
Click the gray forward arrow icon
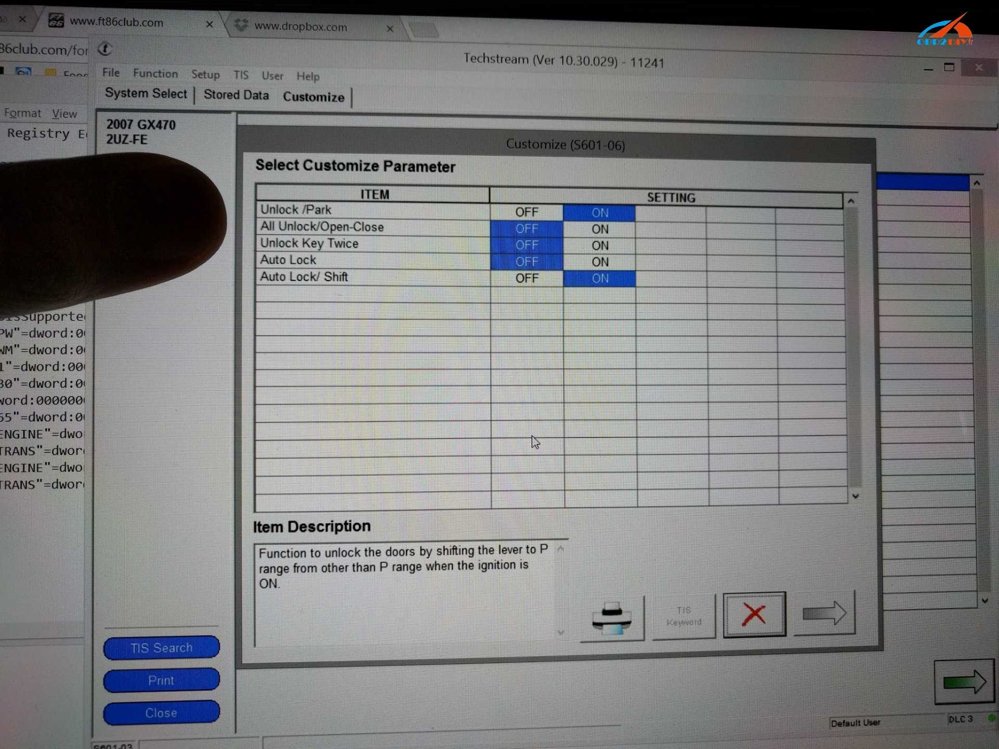pos(826,614)
